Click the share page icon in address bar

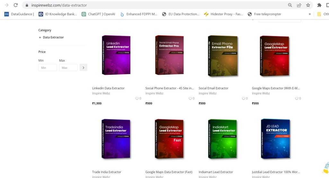click(299, 5)
